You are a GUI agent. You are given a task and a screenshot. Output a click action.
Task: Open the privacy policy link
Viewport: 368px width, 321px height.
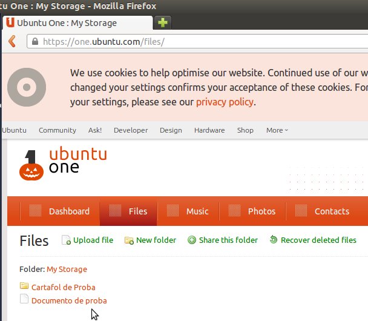click(225, 102)
